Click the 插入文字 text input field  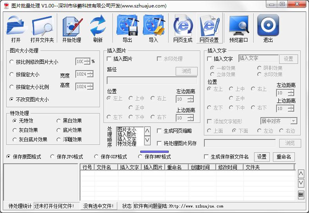(258, 58)
